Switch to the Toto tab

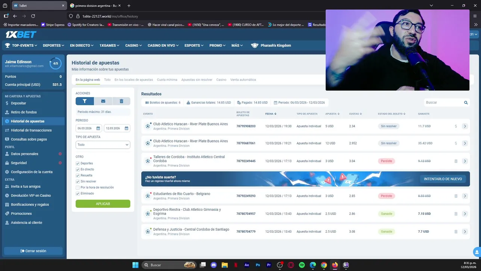tap(107, 80)
